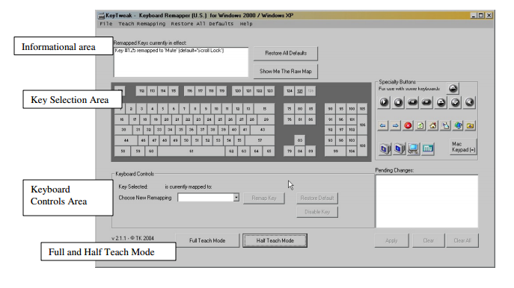
Task: Select key 124 in top row
Action: pos(289,91)
